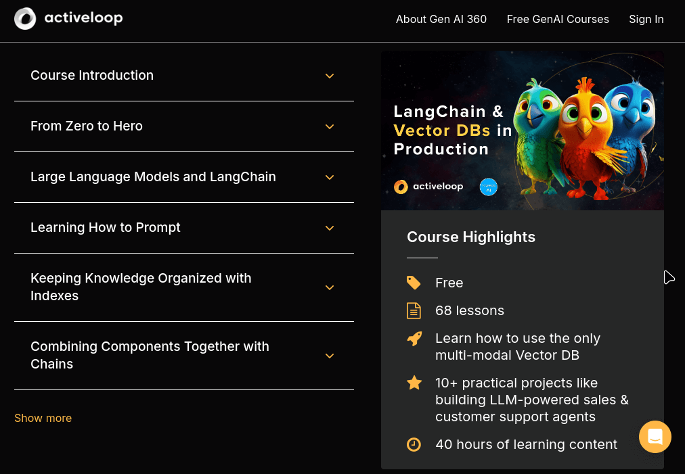685x474 pixels.
Task: Click the activeloop logo in header
Action: point(68,18)
